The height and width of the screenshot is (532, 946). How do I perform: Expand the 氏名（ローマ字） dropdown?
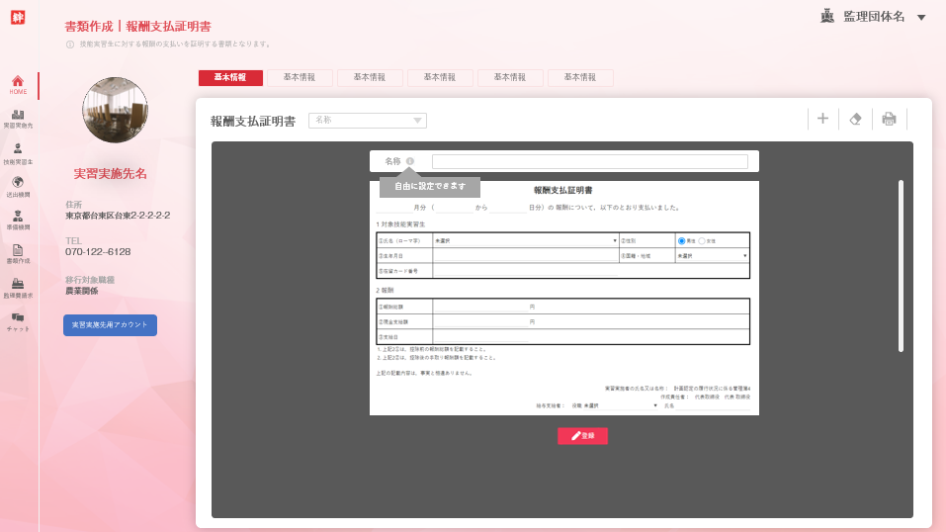click(x=525, y=240)
